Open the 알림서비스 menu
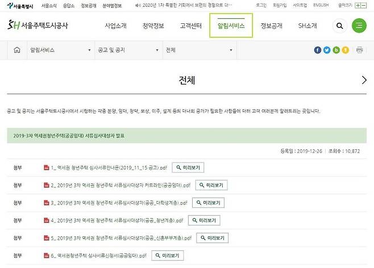374x268 pixels. pos(231,26)
